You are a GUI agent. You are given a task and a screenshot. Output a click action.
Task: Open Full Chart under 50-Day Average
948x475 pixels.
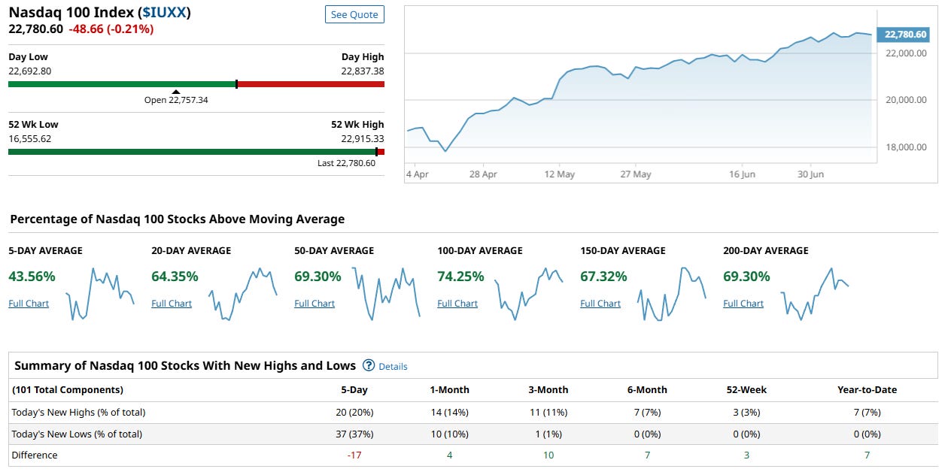point(314,304)
